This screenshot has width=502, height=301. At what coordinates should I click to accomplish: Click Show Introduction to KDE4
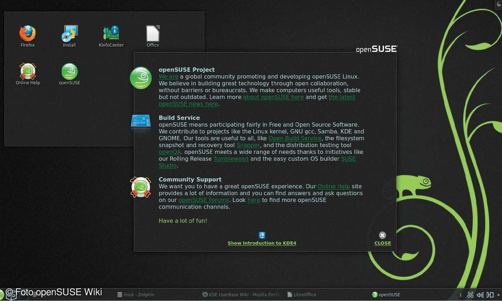point(262,243)
